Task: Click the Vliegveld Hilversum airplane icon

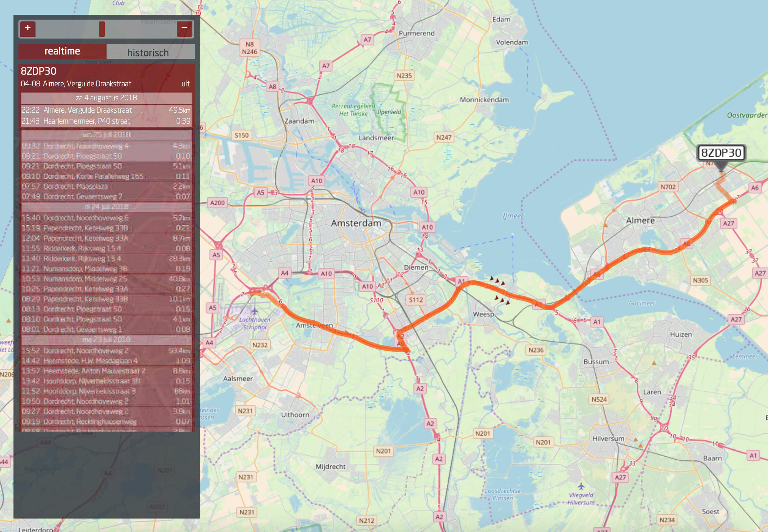Action: pos(581,486)
